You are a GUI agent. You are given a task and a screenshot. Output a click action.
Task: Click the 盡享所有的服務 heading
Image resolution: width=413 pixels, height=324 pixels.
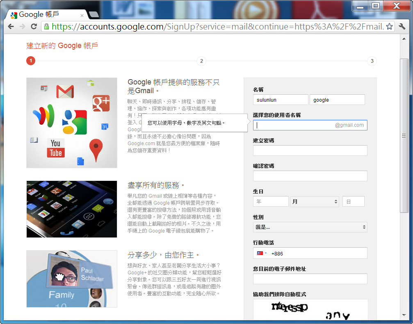(x=156, y=185)
